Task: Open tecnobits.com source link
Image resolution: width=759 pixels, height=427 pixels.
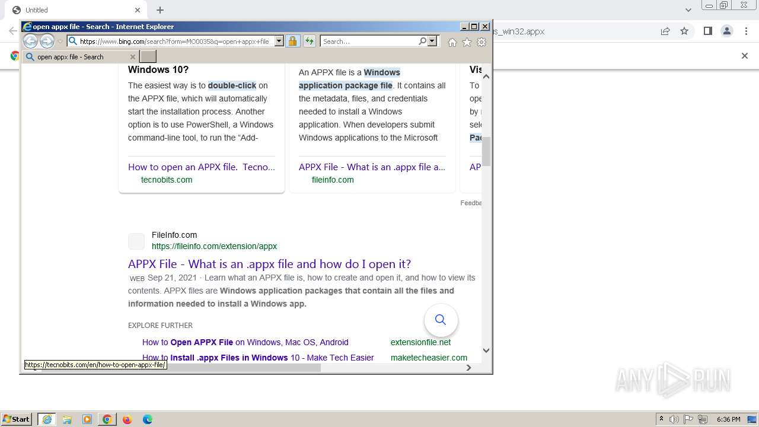Action: 167,180
